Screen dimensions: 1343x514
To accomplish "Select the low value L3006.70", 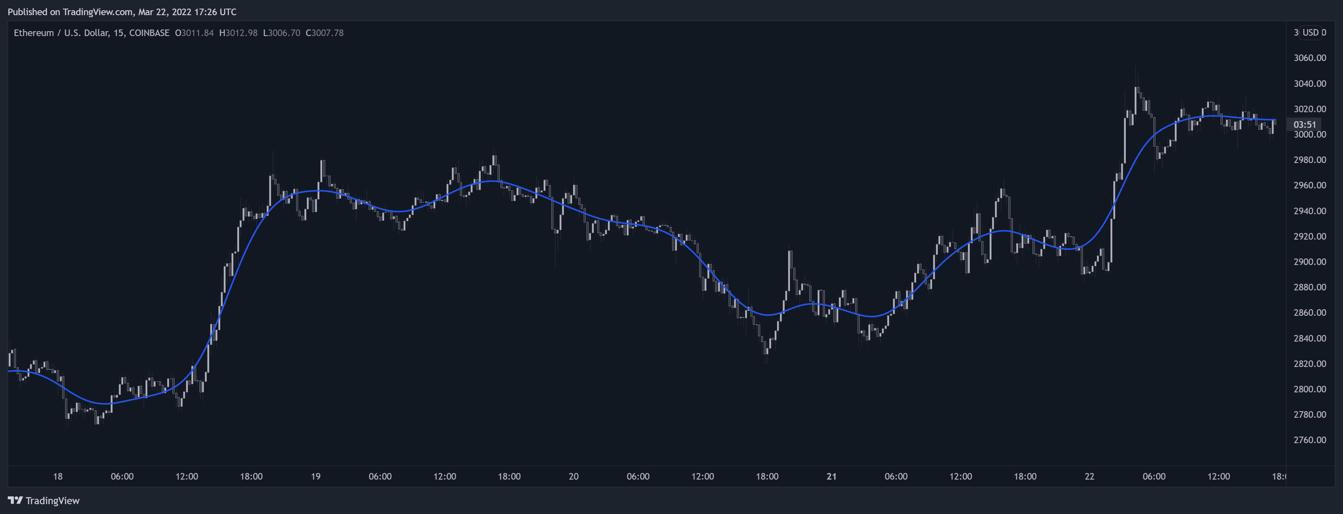I will (281, 33).
